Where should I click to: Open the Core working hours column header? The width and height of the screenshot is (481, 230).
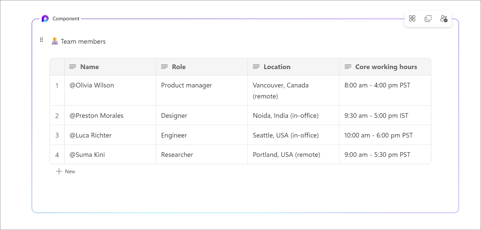click(x=386, y=67)
